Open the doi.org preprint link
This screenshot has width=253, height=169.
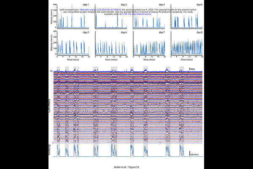coord(100,10)
